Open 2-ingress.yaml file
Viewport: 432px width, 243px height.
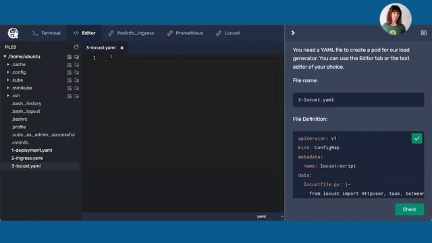[27, 158]
